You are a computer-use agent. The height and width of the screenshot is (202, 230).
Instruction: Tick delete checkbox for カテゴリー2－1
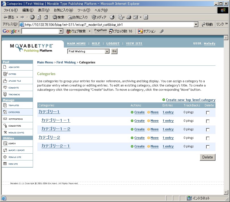tap(208, 147)
